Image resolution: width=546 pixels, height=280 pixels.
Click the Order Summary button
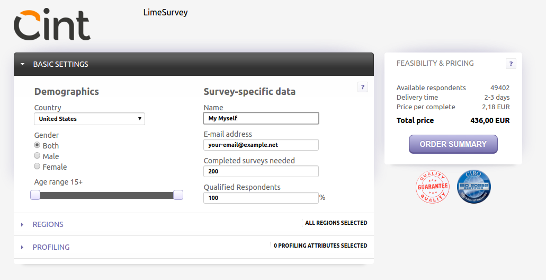pyautogui.click(x=453, y=144)
